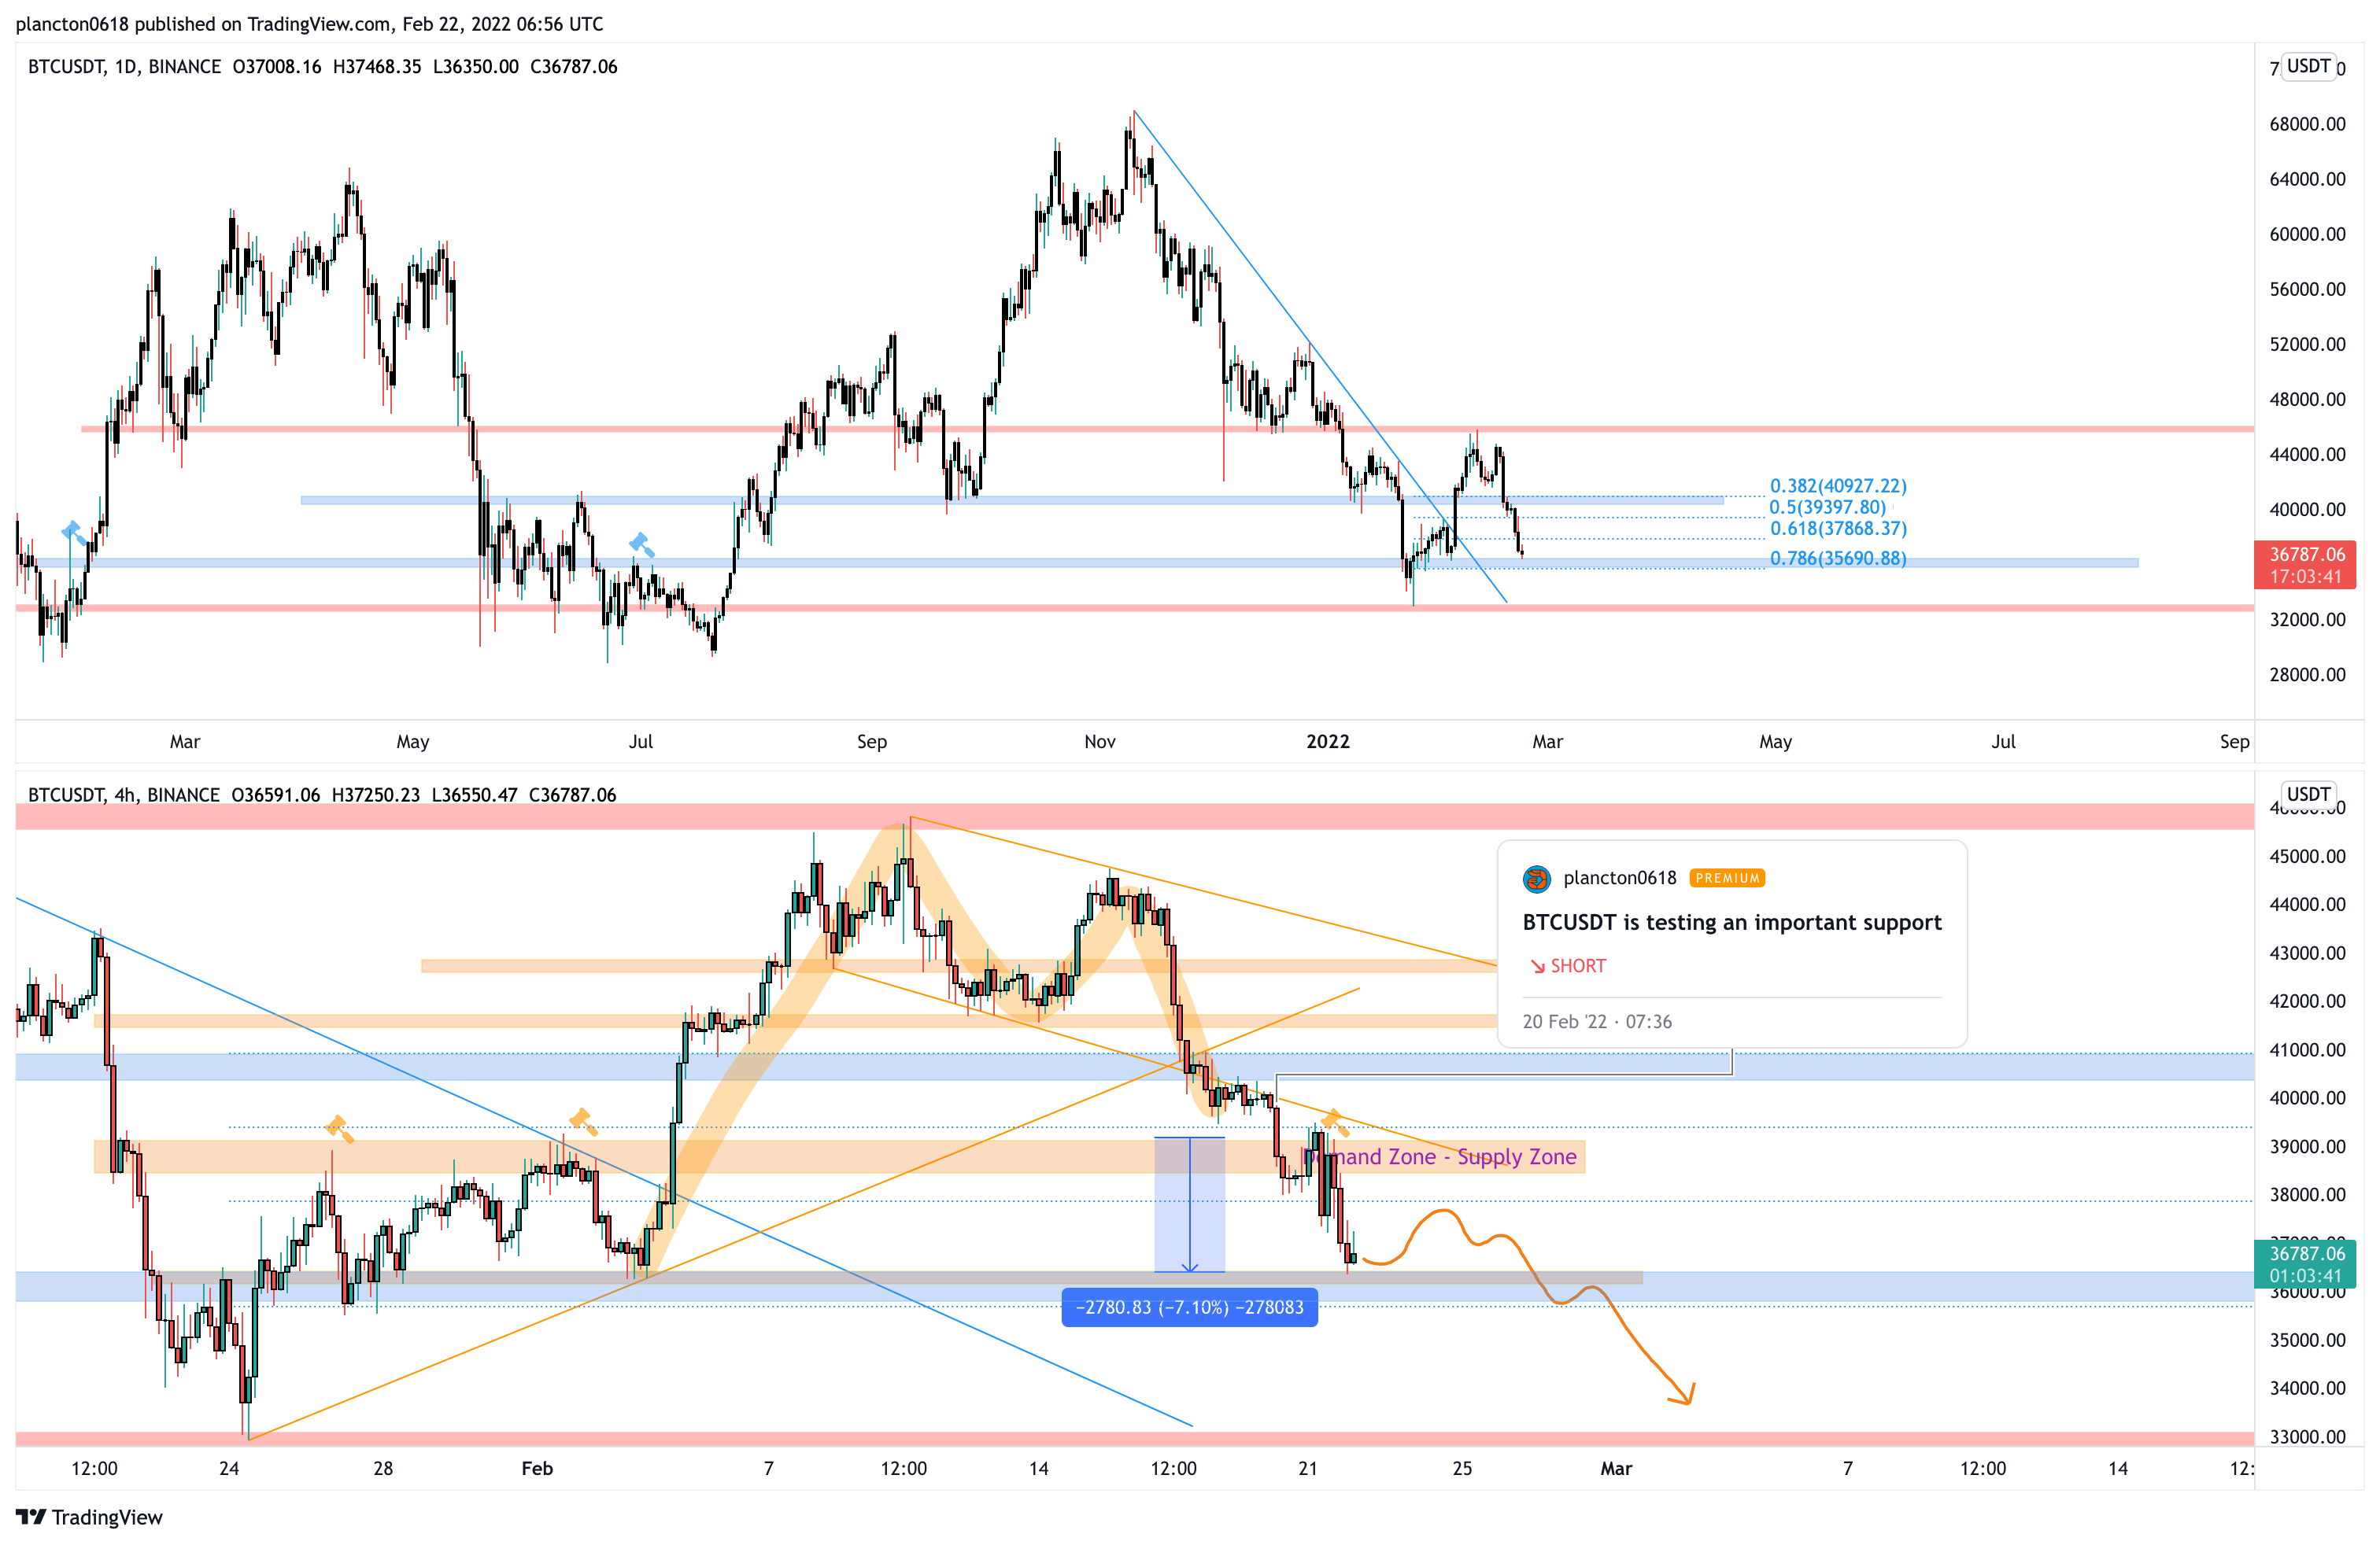Click the TradingView logo at the bottom left

(89, 1517)
